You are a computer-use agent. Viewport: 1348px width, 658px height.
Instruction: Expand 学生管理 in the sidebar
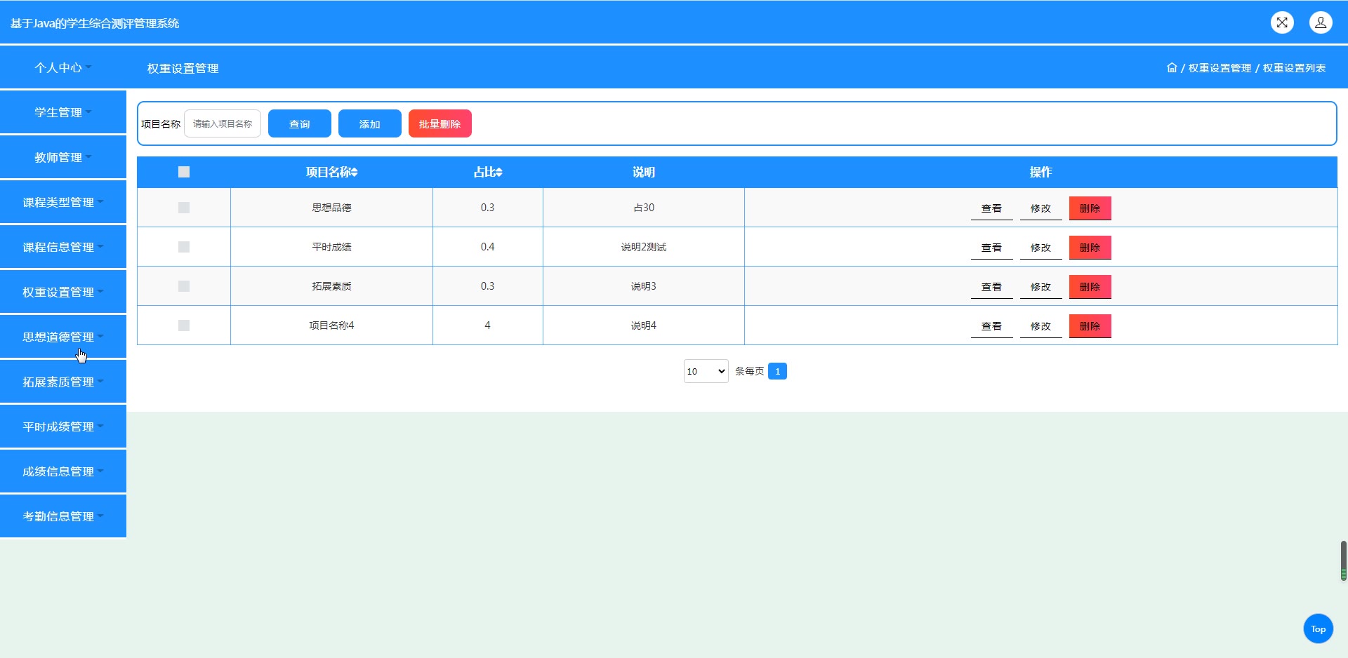pyautogui.click(x=63, y=112)
